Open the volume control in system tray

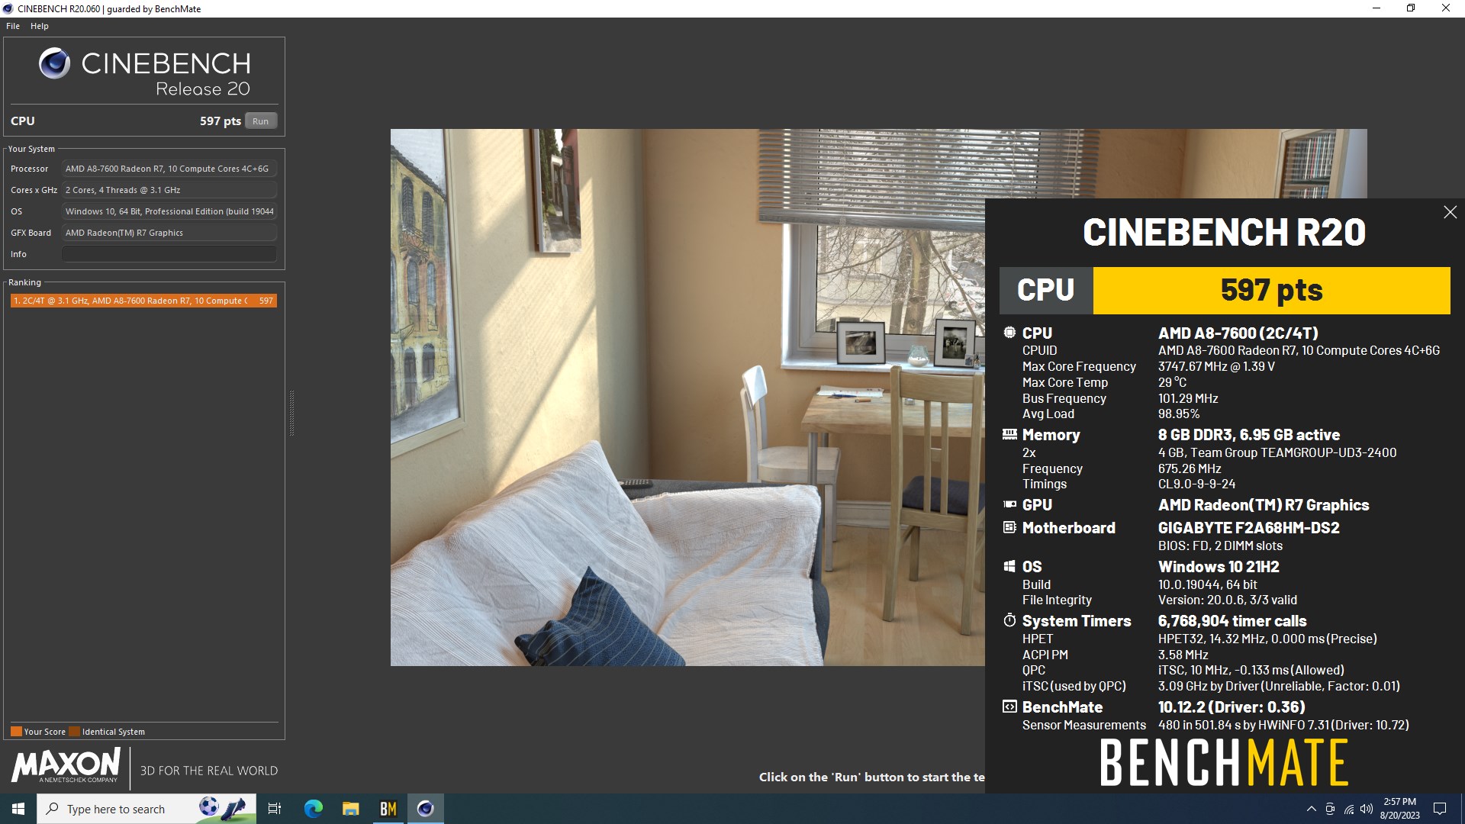pyautogui.click(x=1367, y=809)
